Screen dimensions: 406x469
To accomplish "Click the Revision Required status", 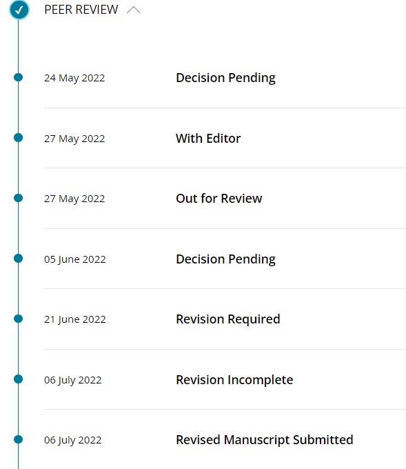I will pyautogui.click(x=228, y=319).
